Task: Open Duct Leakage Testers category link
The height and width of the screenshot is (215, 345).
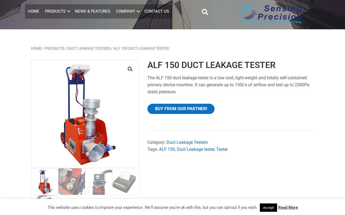Action: point(187,142)
